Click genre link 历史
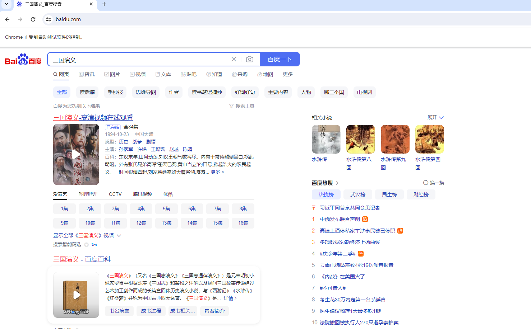Screen dimensions: 531x329 pyautogui.click(x=124, y=142)
